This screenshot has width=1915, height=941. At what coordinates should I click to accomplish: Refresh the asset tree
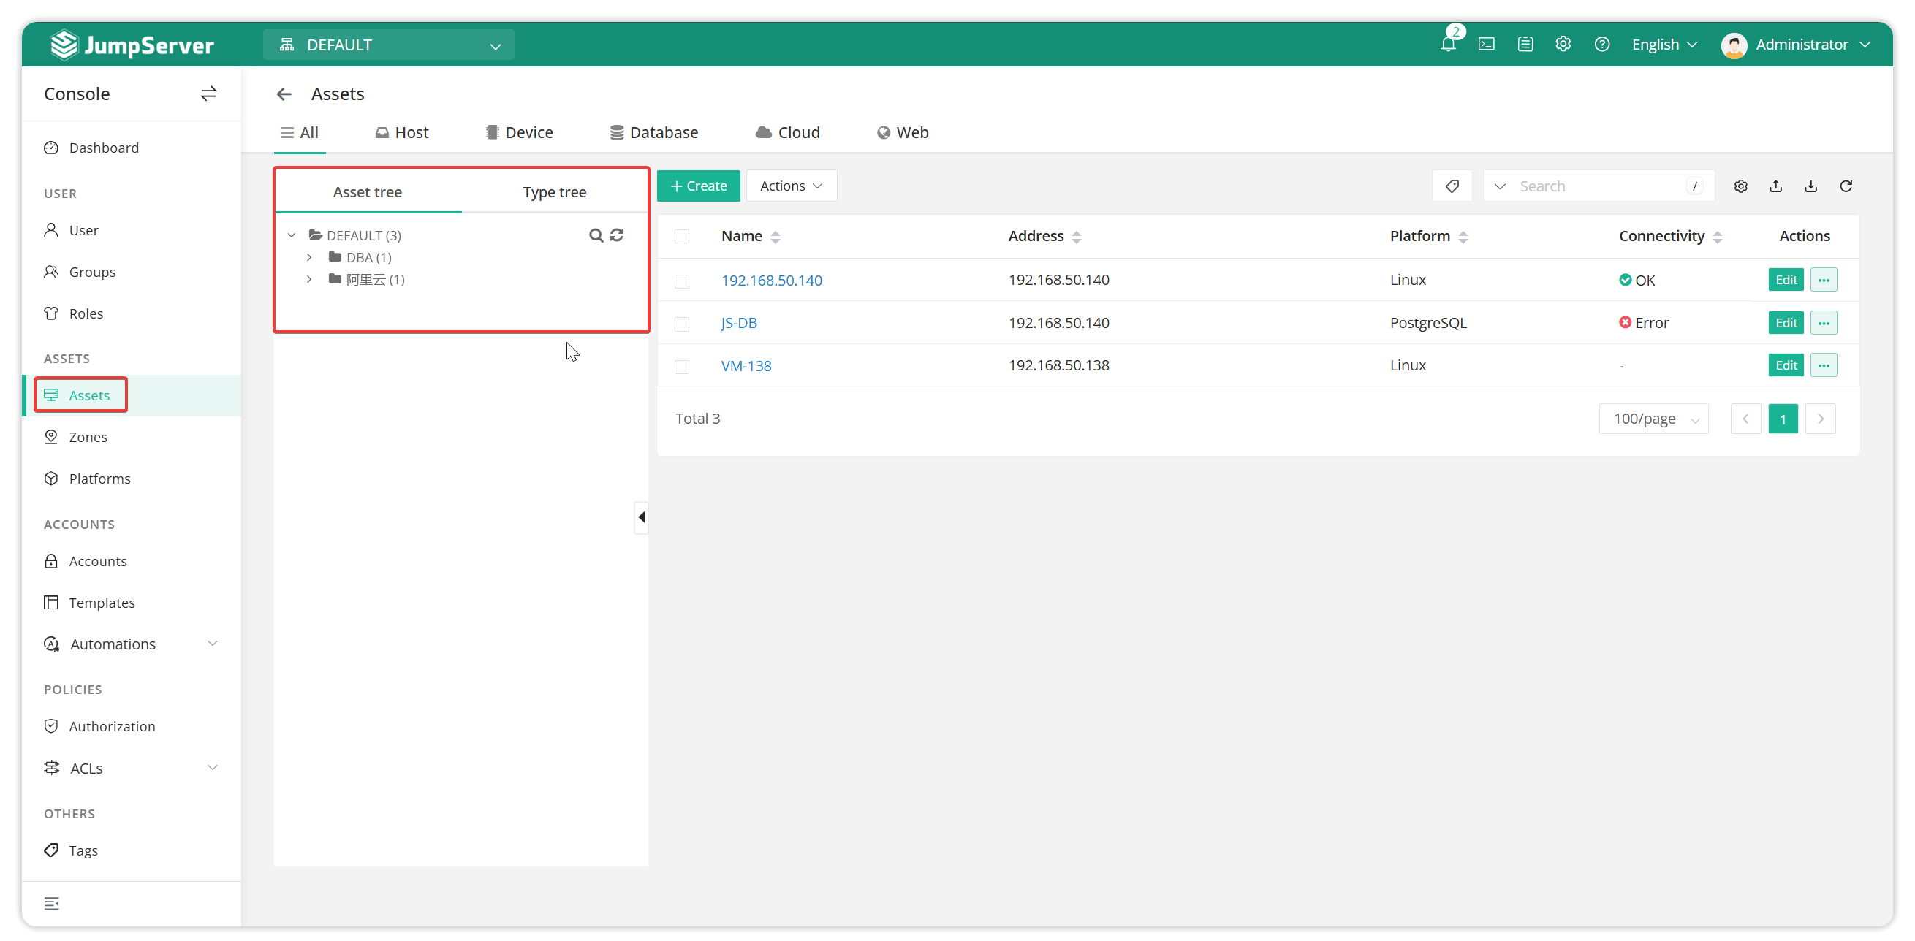coord(617,236)
